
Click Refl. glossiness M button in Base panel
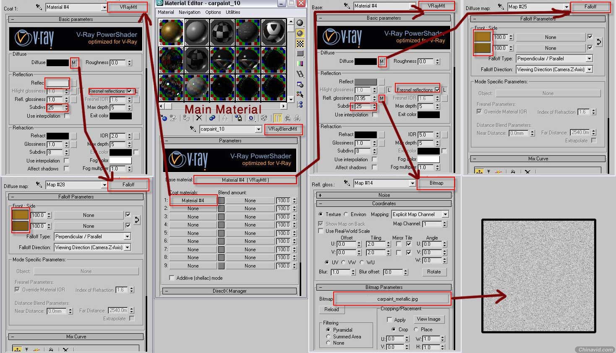point(381,98)
